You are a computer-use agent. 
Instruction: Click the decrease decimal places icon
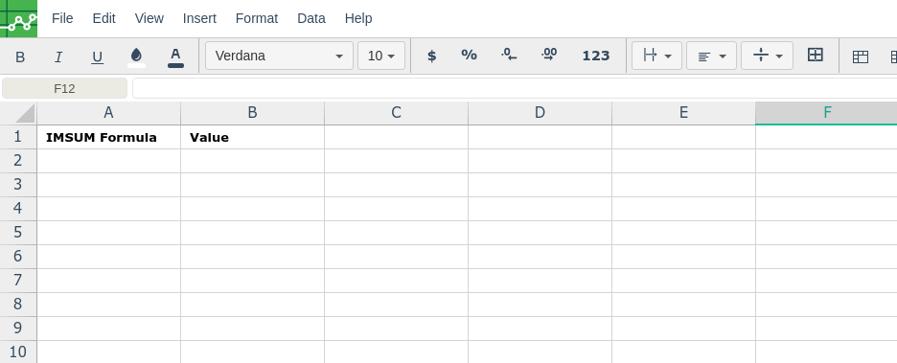pyautogui.click(x=509, y=56)
